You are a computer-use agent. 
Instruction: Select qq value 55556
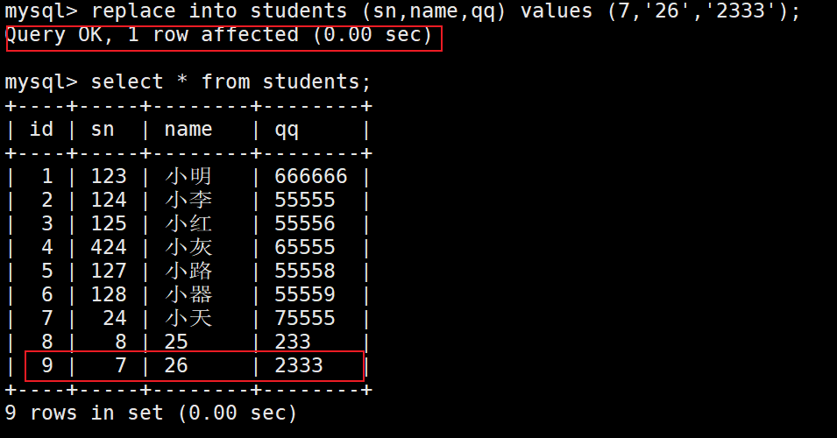coord(305,223)
